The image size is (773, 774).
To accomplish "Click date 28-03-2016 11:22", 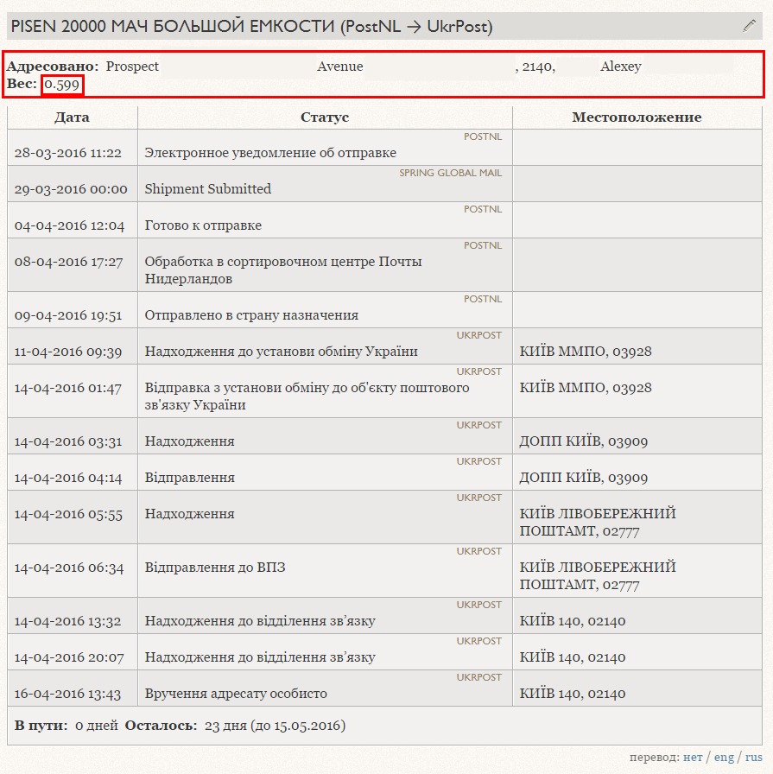I will pyautogui.click(x=67, y=153).
